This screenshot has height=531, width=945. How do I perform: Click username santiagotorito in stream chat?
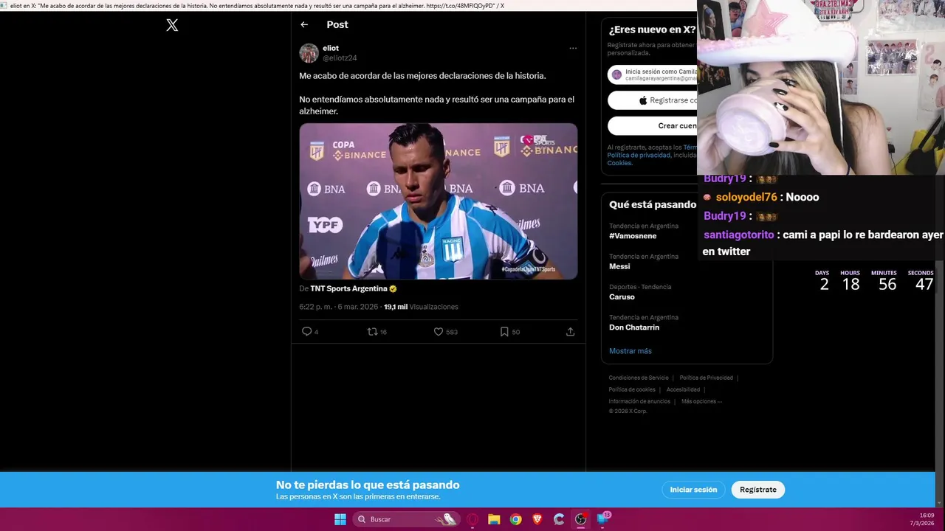point(739,235)
